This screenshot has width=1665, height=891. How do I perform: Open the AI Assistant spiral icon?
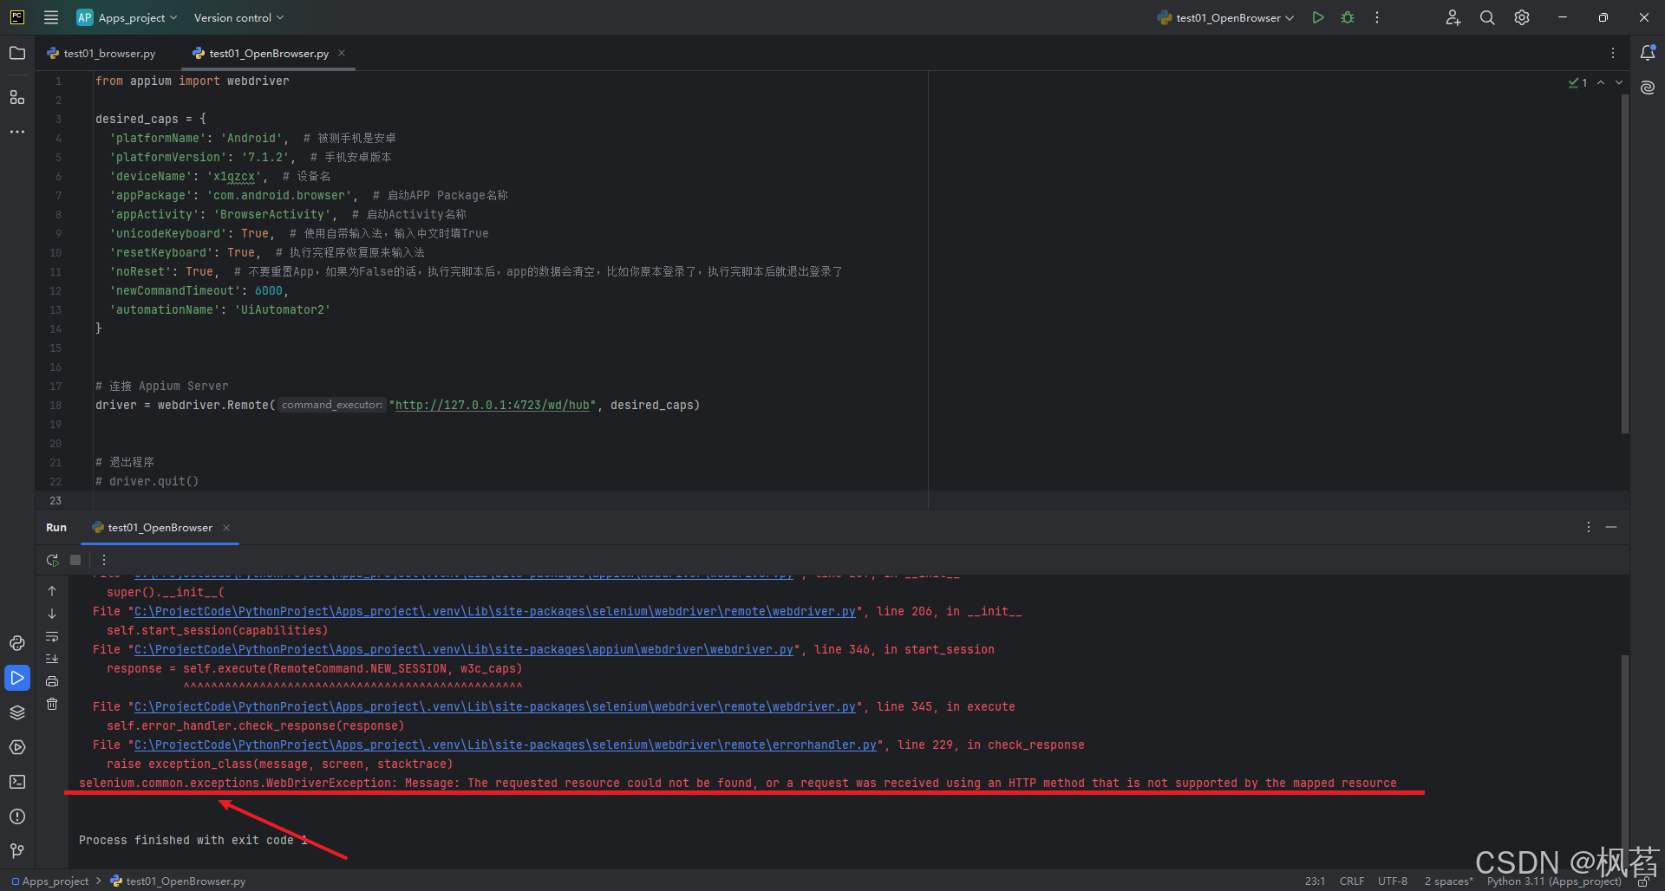pos(1648,88)
